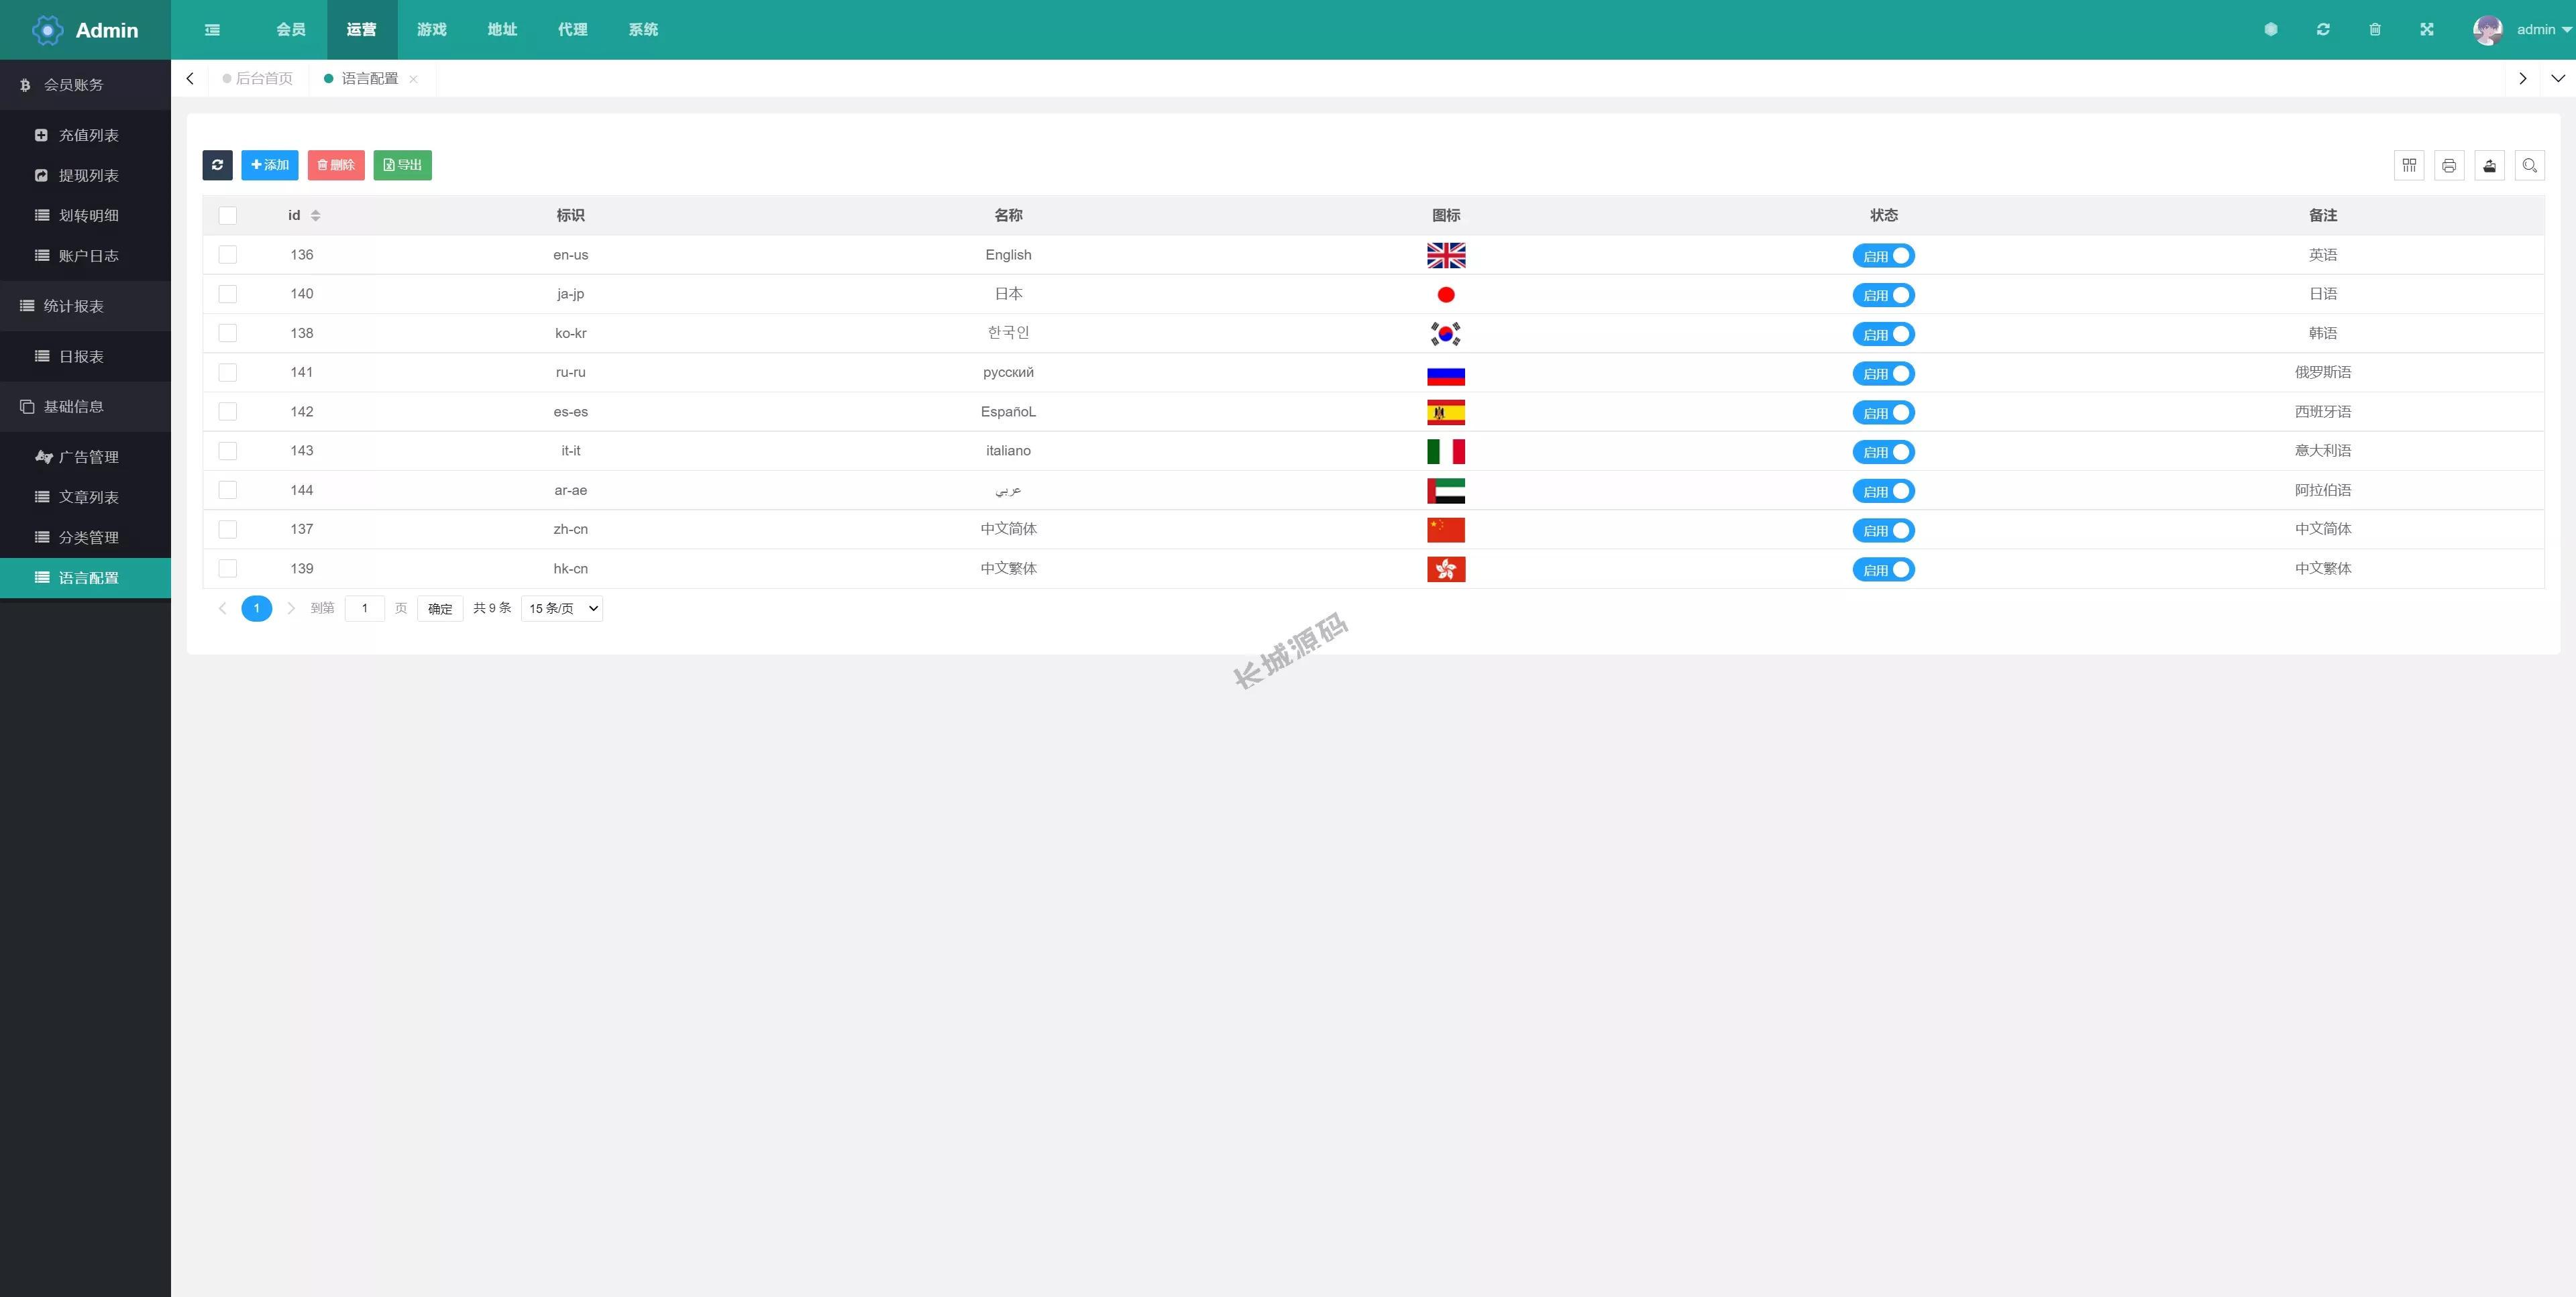Switch to the 后台首页 tab
Screen dimensions: 2576x1297
[258, 79]
